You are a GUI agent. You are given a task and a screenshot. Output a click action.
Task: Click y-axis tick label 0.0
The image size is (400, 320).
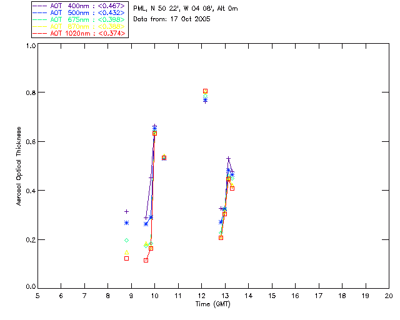(x=31, y=287)
